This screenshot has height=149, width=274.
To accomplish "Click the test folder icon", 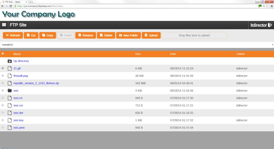I will coord(10,91).
